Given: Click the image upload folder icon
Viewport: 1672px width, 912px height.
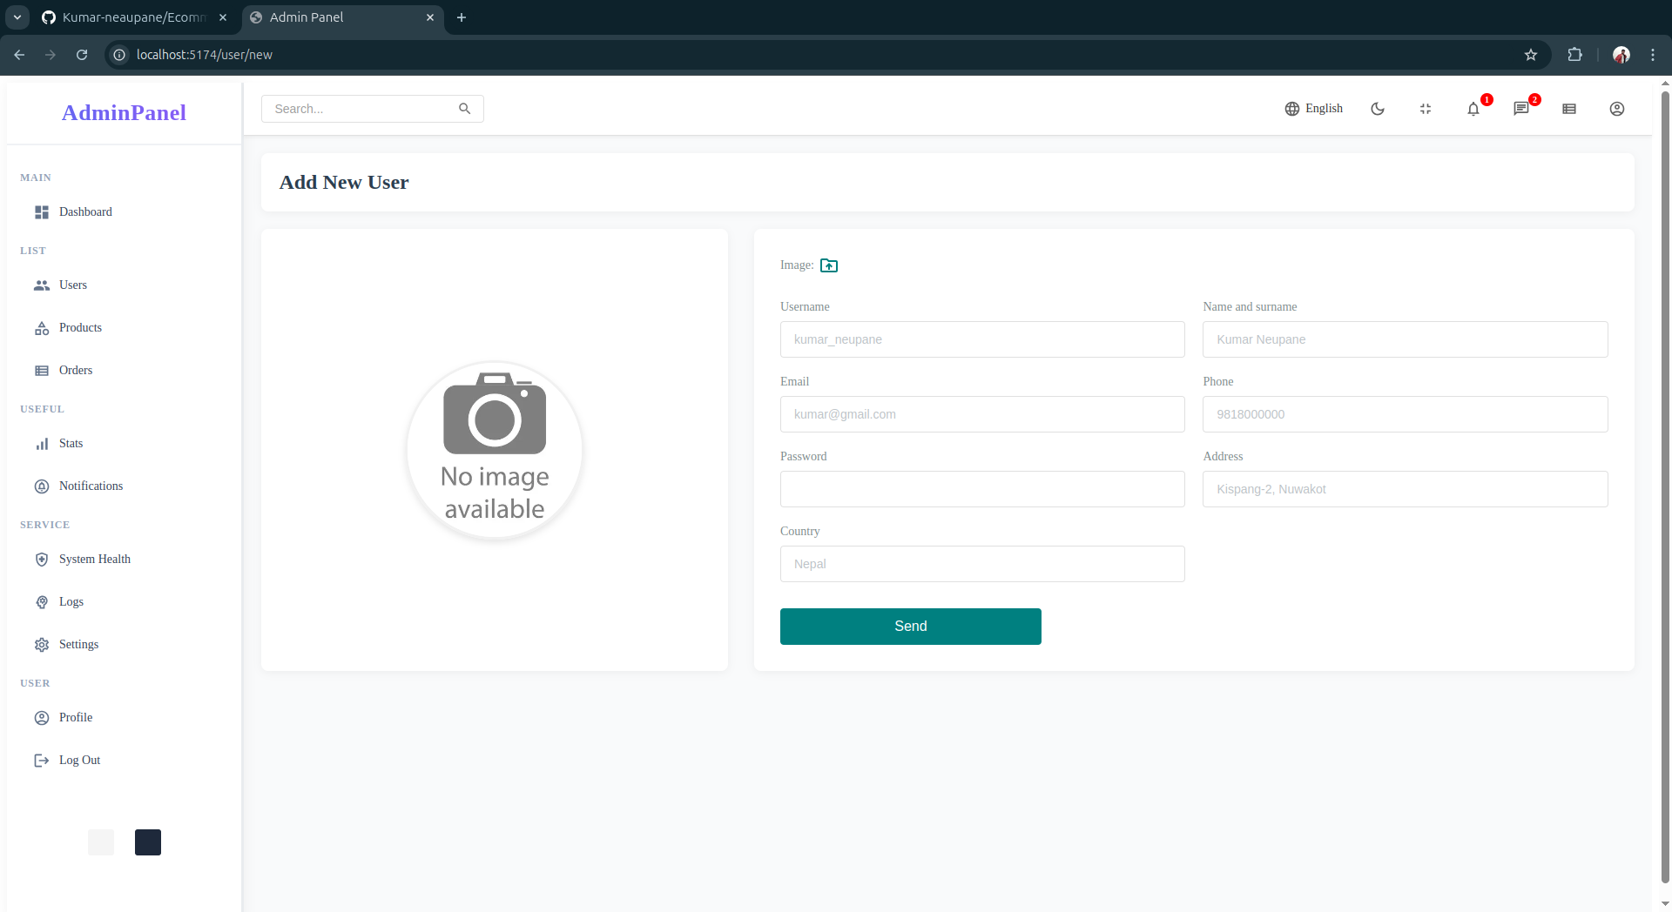Looking at the screenshot, I should [828, 265].
